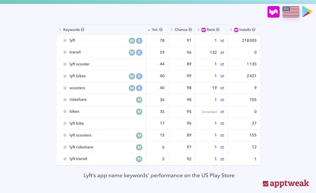This screenshot has width=316, height=193.
Task: Star the lyft scooter keyword
Action: (65, 64)
